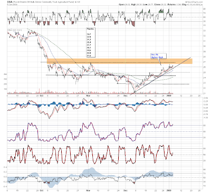This screenshot has width=211, height=192.
Task: Click the StockCharts.com watermark link at top right
Action: point(194,2)
